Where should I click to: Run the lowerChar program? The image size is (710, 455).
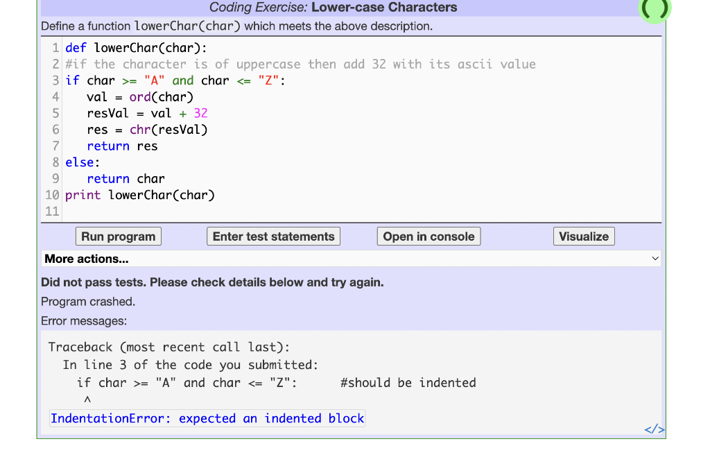click(118, 236)
